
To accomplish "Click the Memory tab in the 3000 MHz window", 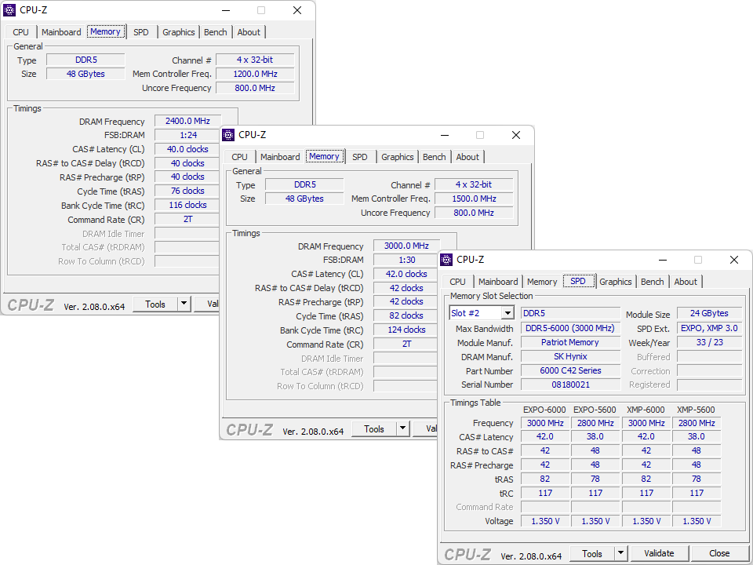I will coord(324,156).
